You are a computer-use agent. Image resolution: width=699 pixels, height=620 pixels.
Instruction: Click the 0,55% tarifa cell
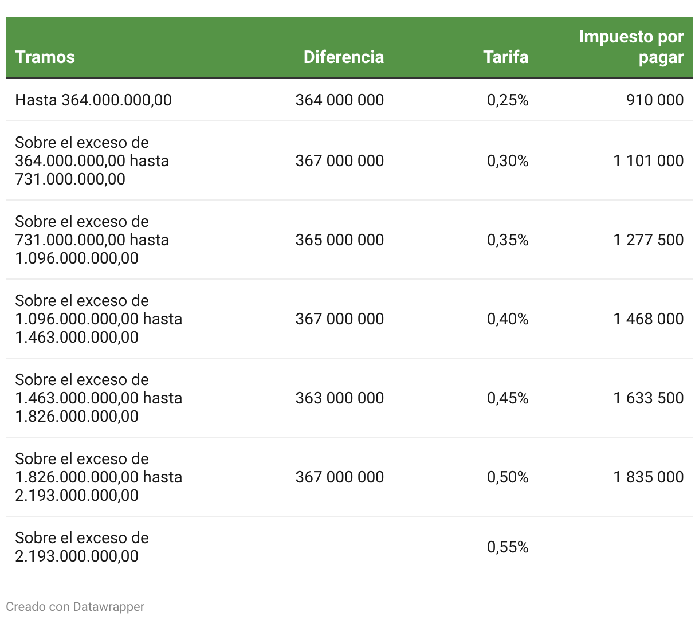click(x=508, y=547)
